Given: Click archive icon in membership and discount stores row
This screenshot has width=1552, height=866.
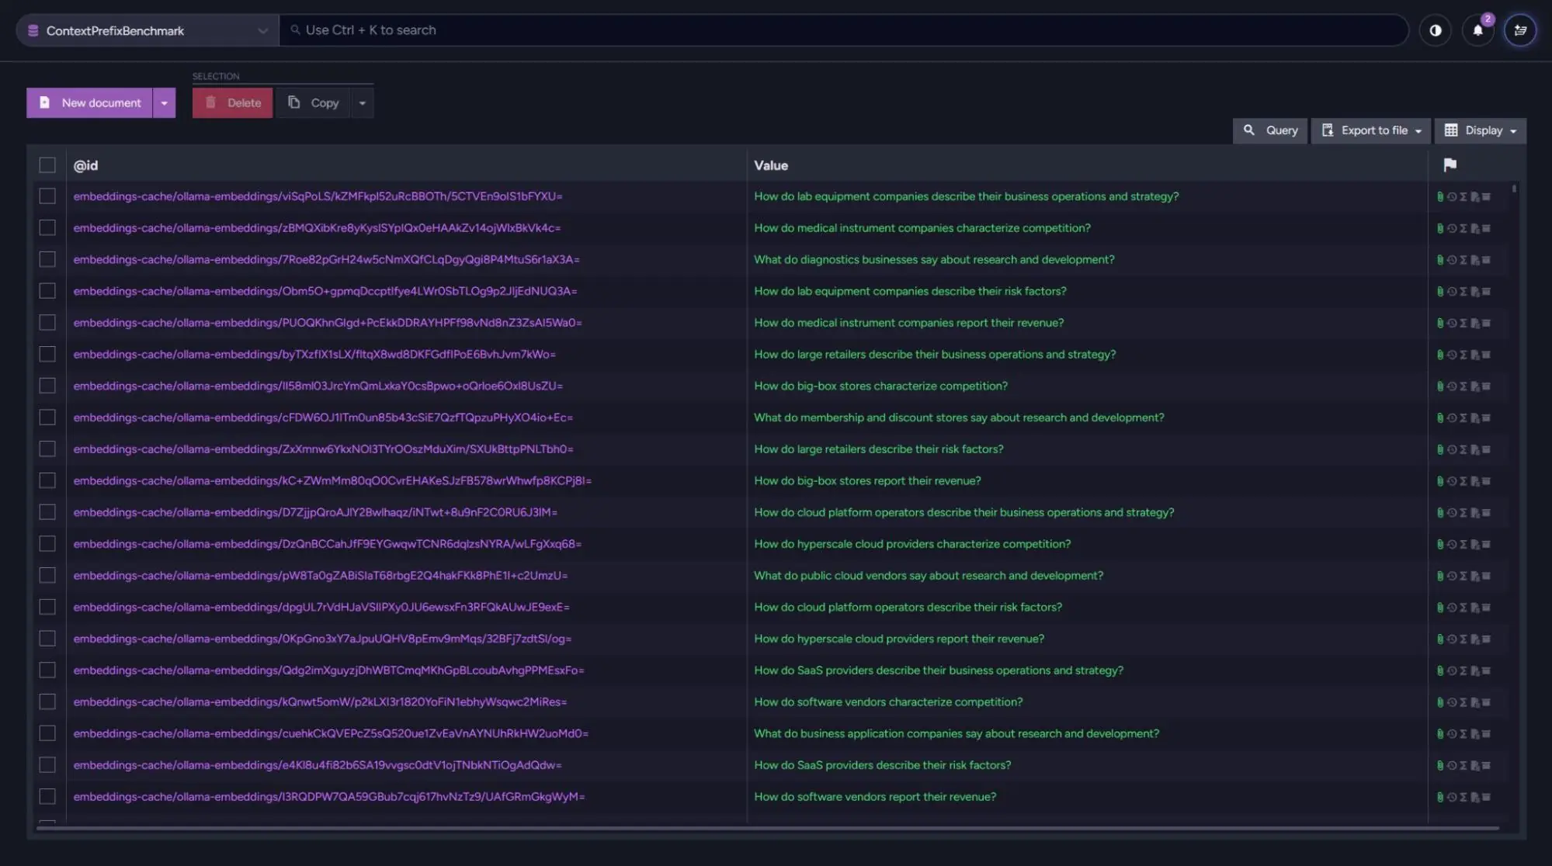Looking at the screenshot, I should (x=1486, y=417).
